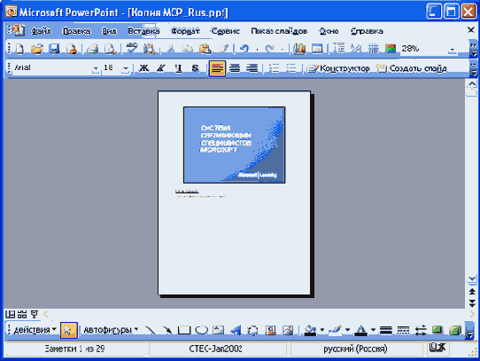Screen dimensions: 480x361
Task: Open the Arrow Style options
Action: coord(421,330)
